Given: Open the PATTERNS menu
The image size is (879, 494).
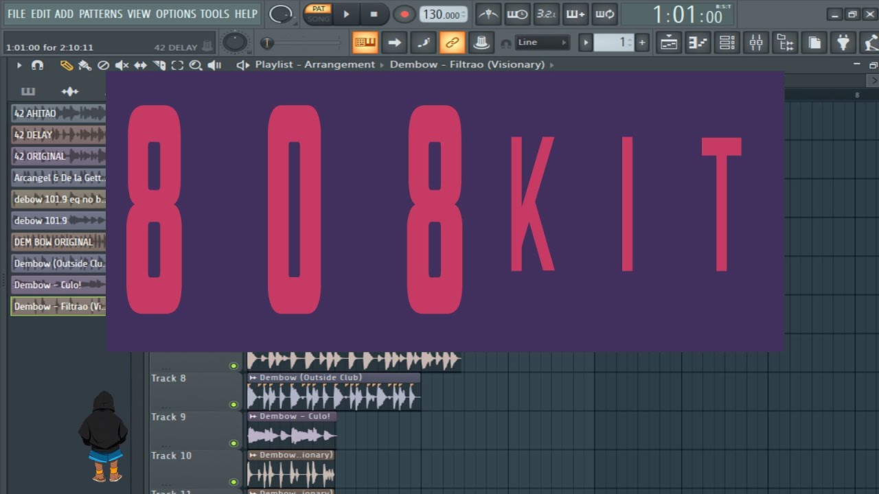Looking at the screenshot, I should tap(100, 14).
